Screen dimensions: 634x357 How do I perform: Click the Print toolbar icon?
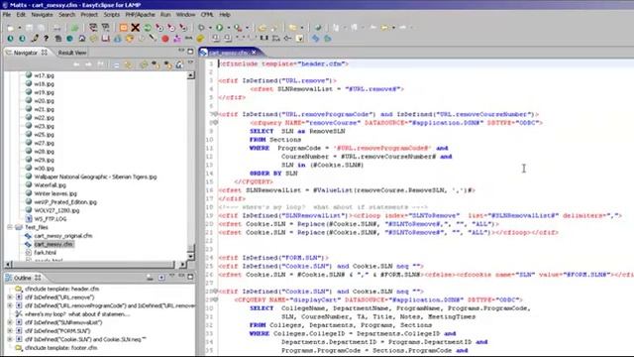coord(57,28)
